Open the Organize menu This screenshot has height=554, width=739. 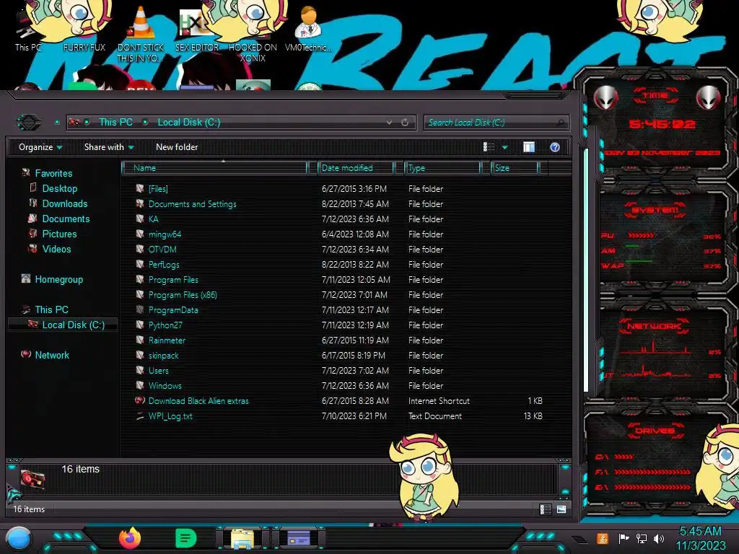pyautogui.click(x=40, y=147)
